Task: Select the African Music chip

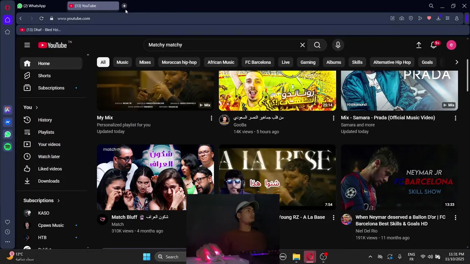Action: pos(221,62)
